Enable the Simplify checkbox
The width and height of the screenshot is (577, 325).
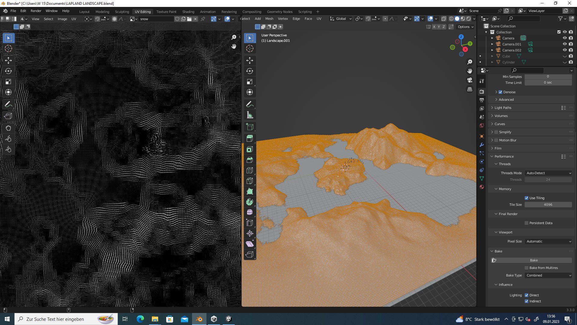coord(496,132)
